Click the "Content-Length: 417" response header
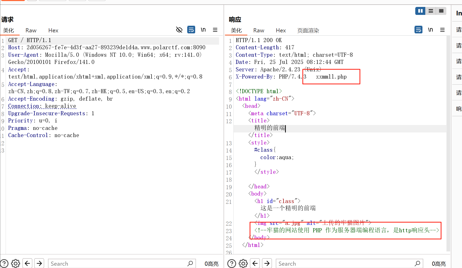 click(265, 47)
